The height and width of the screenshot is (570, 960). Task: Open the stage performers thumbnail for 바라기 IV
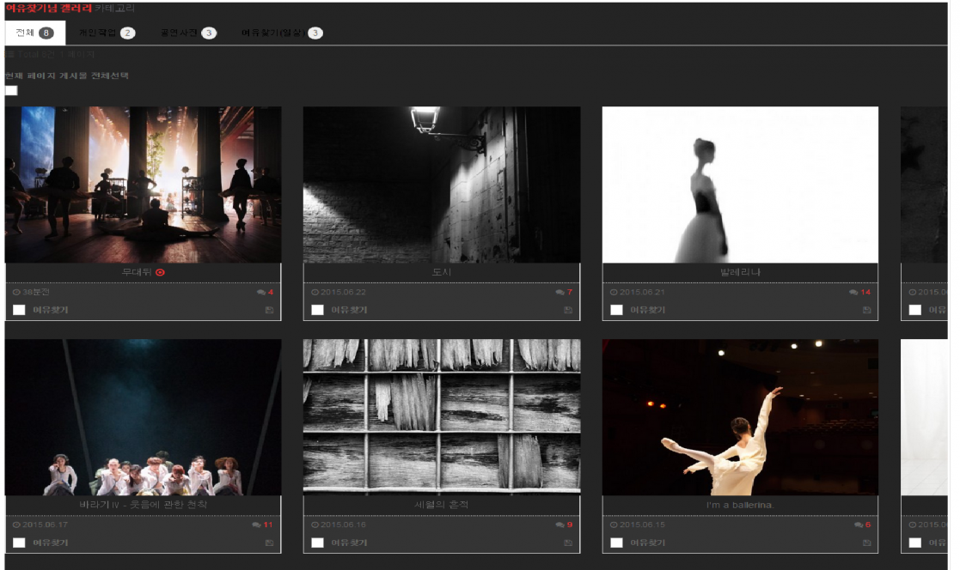pyautogui.click(x=144, y=417)
